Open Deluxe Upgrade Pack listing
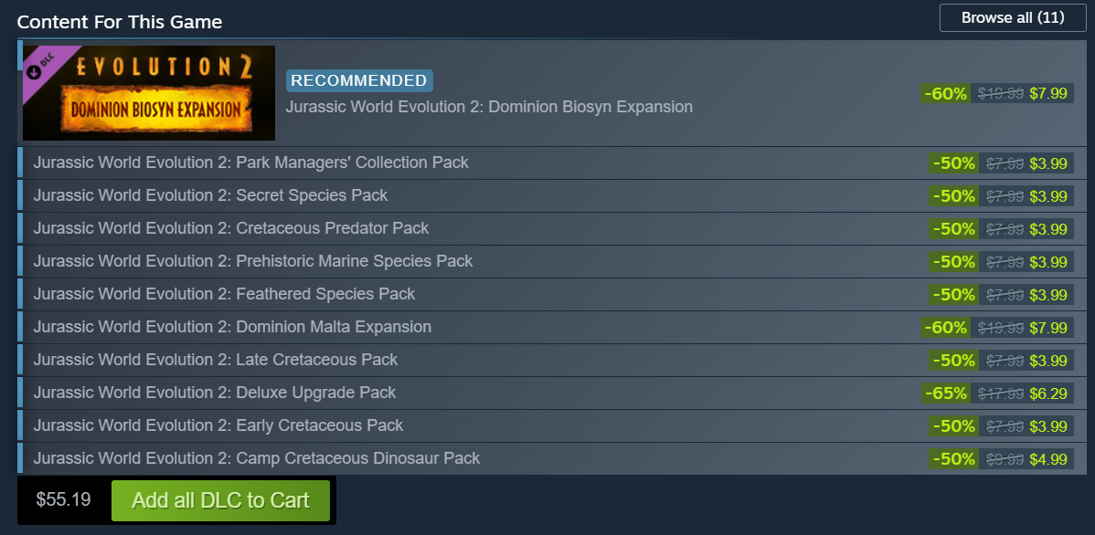The height and width of the screenshot is (535, 1095). click(215, 393)
